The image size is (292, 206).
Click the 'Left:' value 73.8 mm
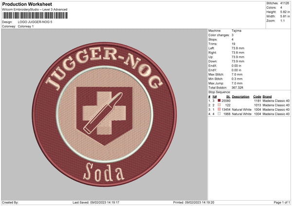(x=238, y=48)
